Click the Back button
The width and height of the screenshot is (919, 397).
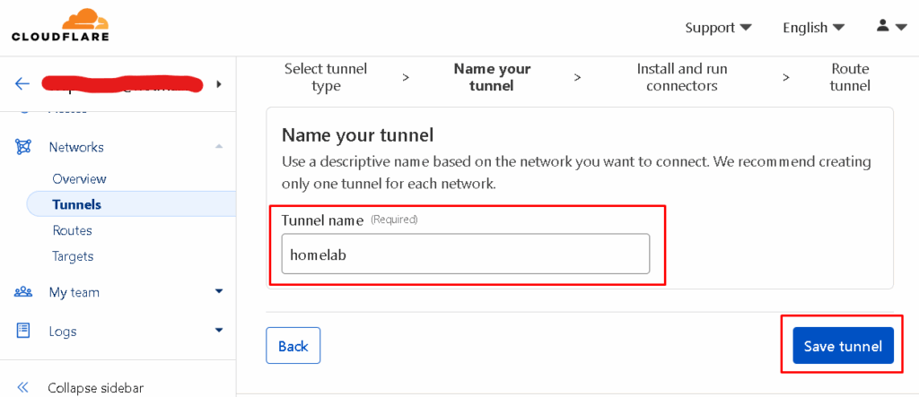point(293,346)
